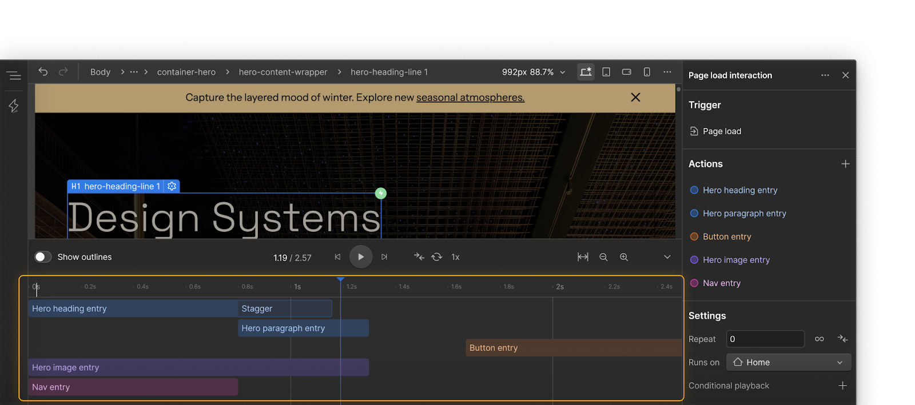Select Hero paragraph entry action

point(745,214)
